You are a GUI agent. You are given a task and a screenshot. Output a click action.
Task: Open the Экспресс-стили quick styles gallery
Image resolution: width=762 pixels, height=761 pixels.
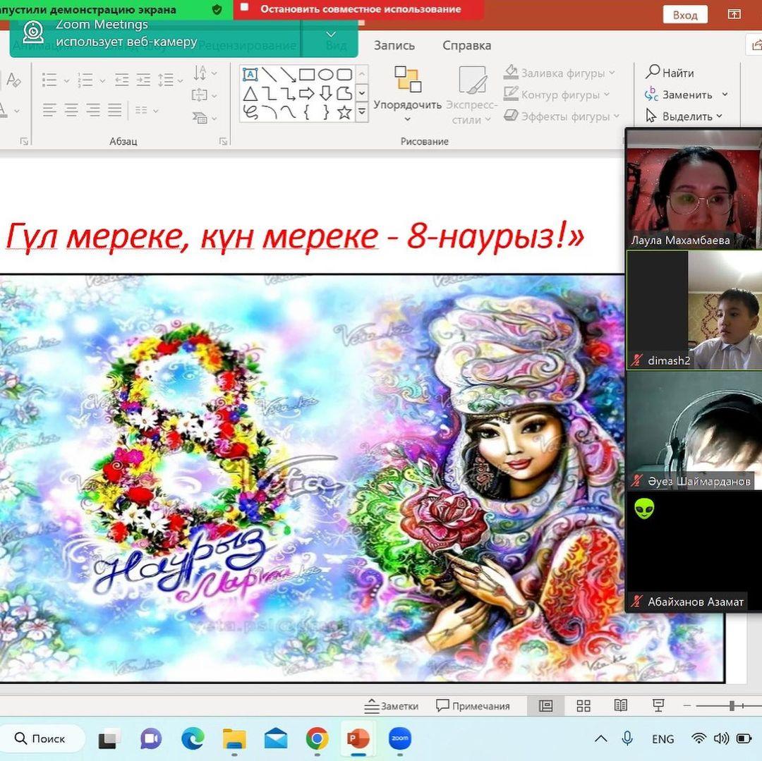tap(471, 95)
